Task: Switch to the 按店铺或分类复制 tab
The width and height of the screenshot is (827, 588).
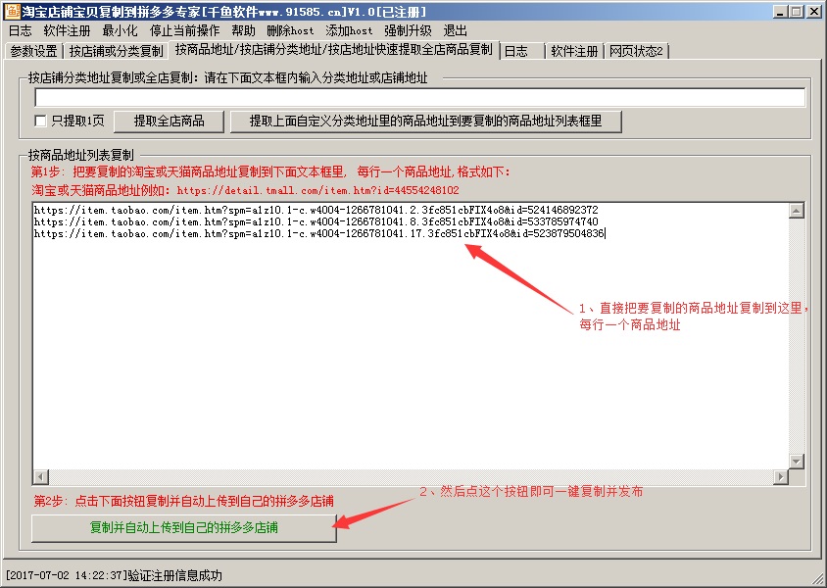Action: click(x=116, y=51)
